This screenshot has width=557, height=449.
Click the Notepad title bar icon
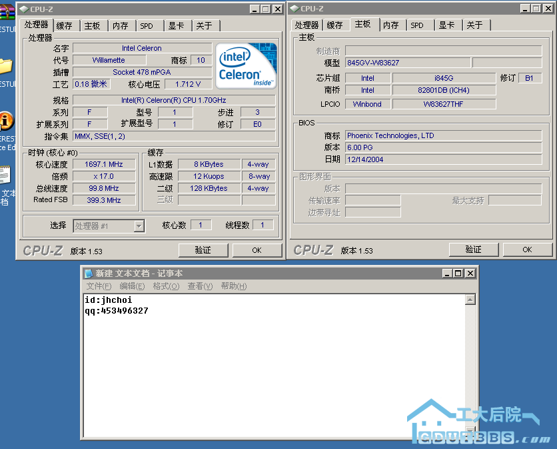pos(89,274)
